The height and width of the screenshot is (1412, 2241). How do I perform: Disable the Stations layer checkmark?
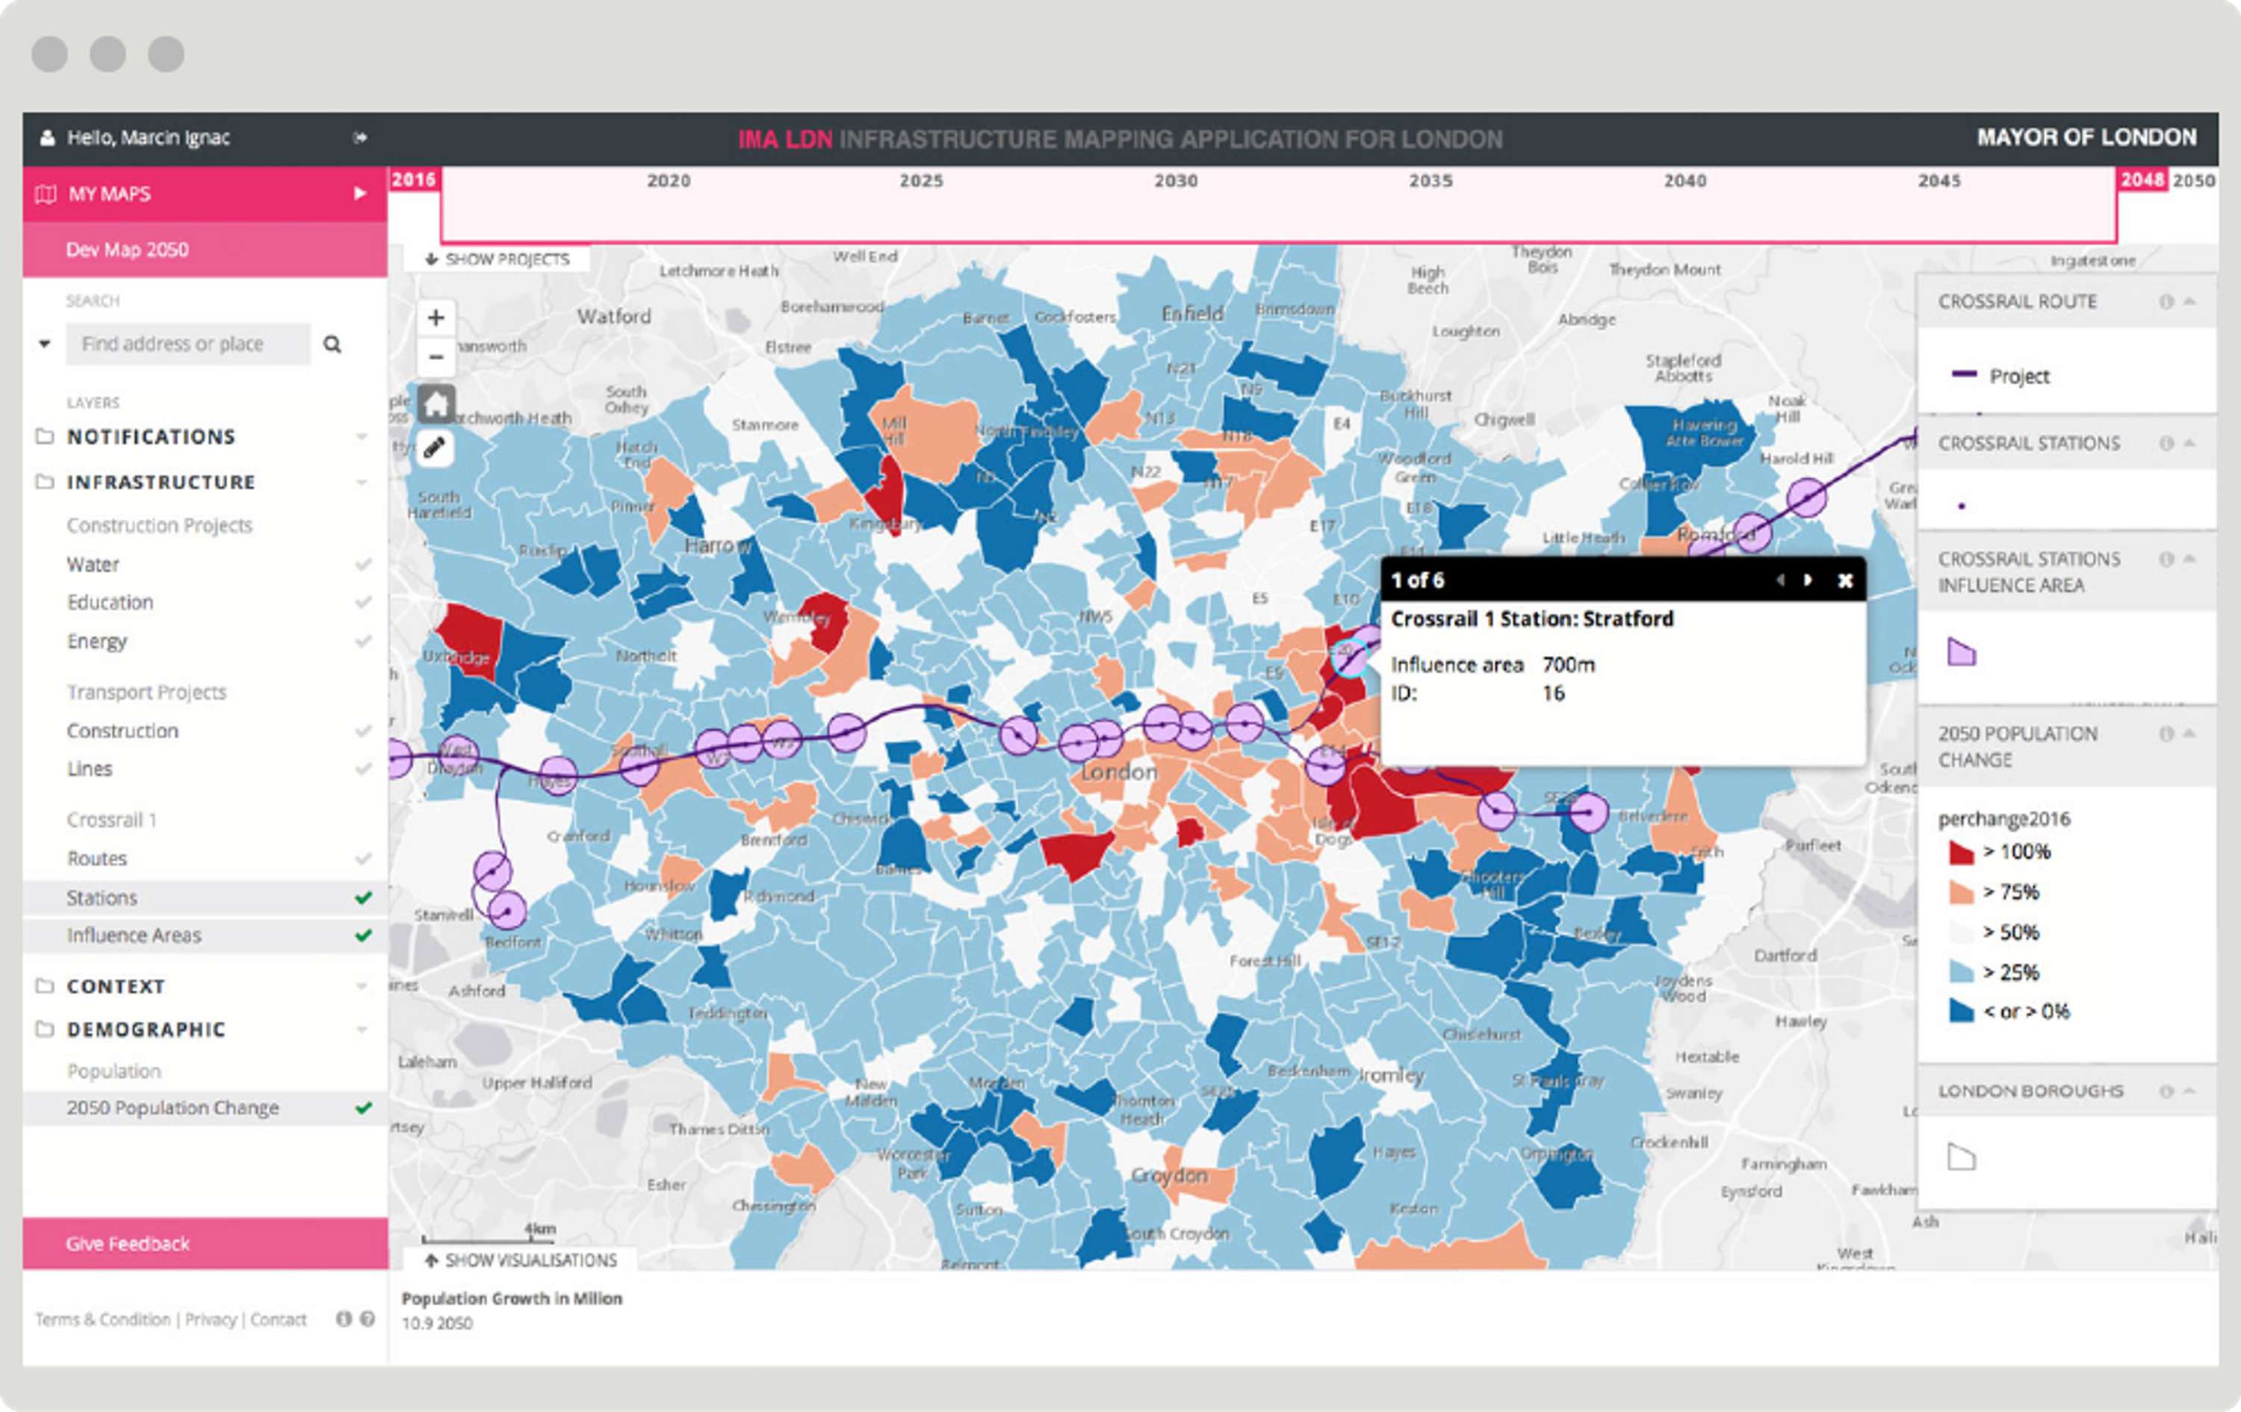(363, 897)
